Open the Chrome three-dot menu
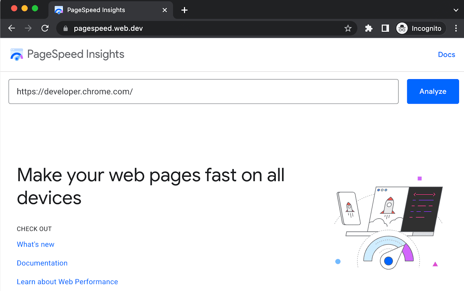This screenshot has height=291, width=464. point(456,29)
